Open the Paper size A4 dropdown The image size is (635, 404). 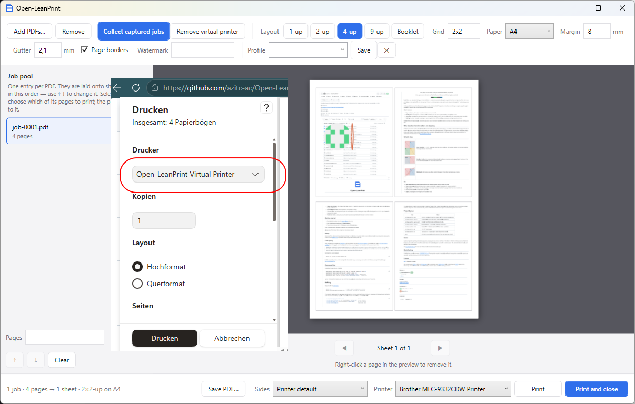point(529,31)
